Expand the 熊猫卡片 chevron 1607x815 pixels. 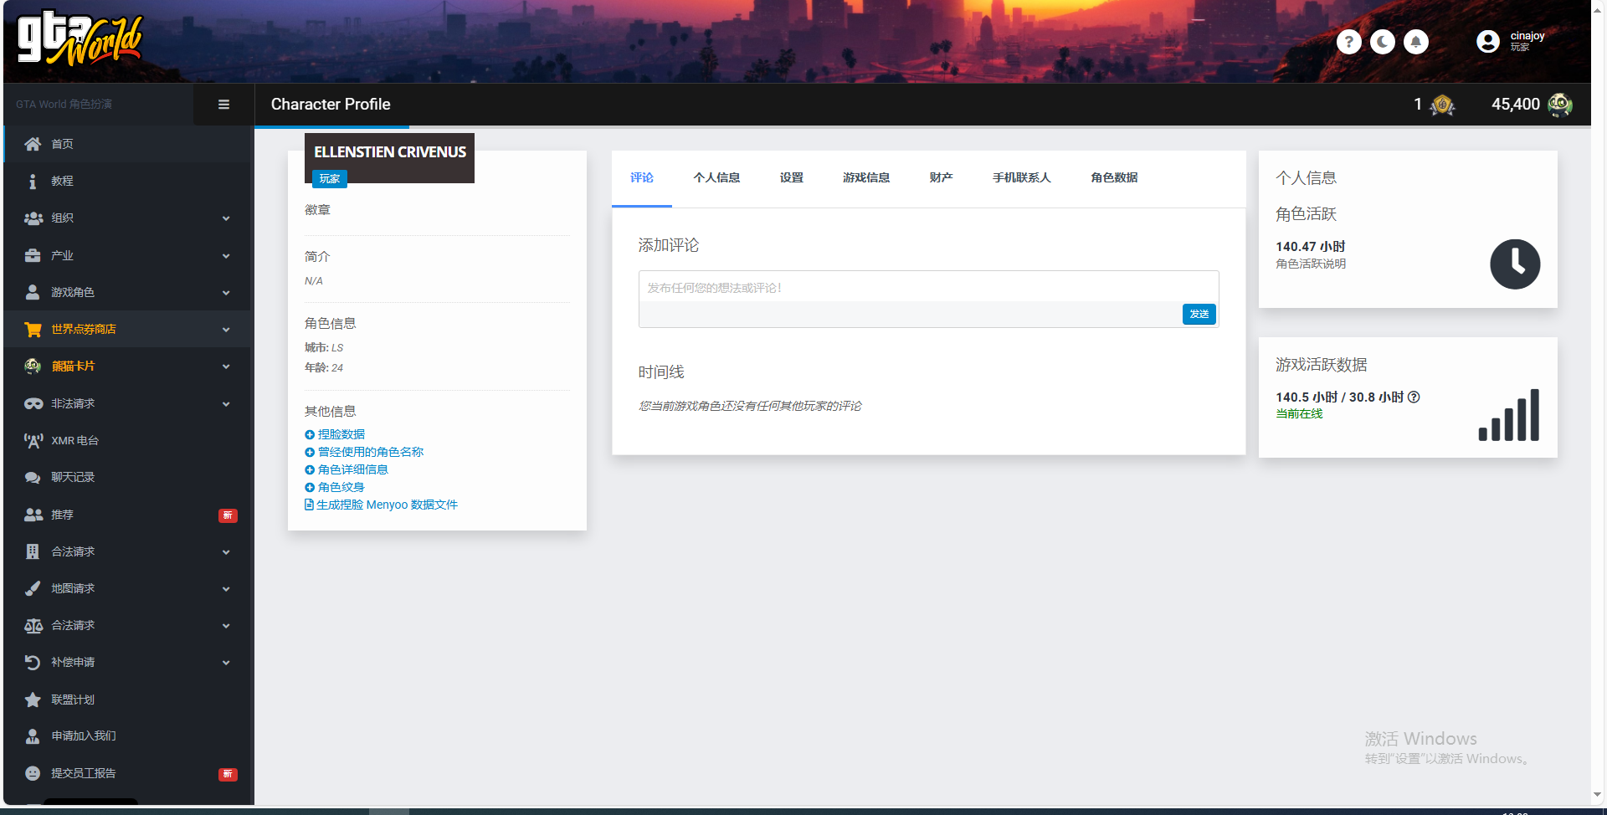226,366
